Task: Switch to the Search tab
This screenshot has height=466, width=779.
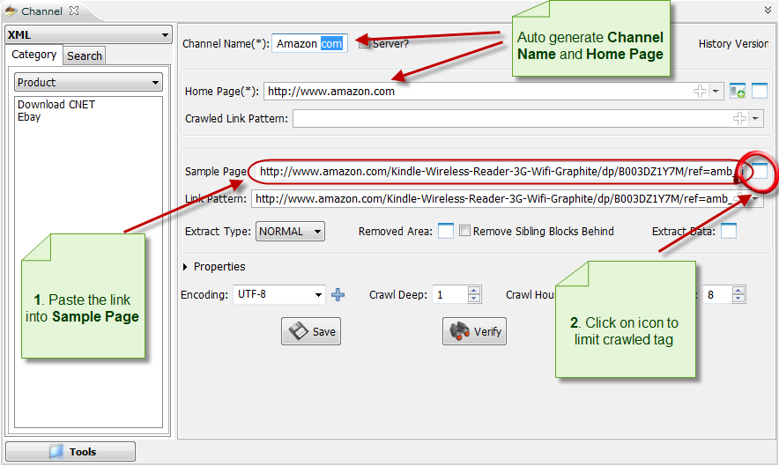Action: 85,55
